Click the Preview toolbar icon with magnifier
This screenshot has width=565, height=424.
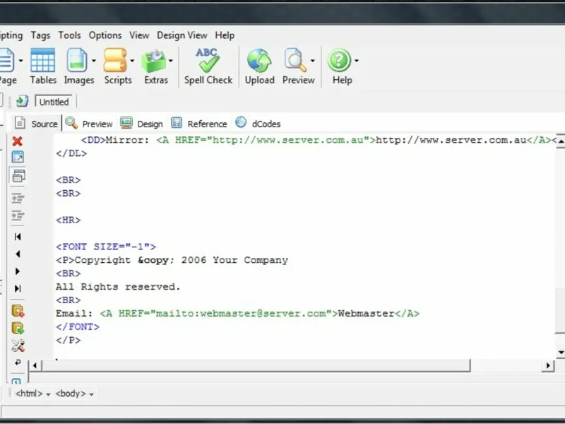[296, 60]
